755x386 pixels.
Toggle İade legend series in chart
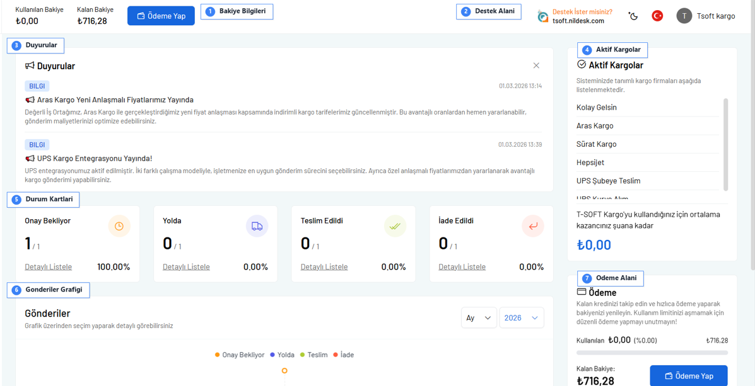(x=344, y=355)
